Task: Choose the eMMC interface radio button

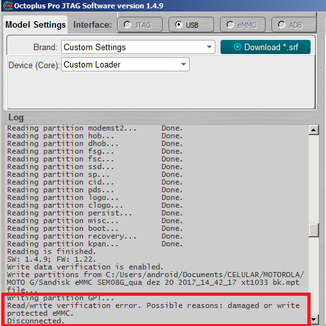Action: (230, 25)
